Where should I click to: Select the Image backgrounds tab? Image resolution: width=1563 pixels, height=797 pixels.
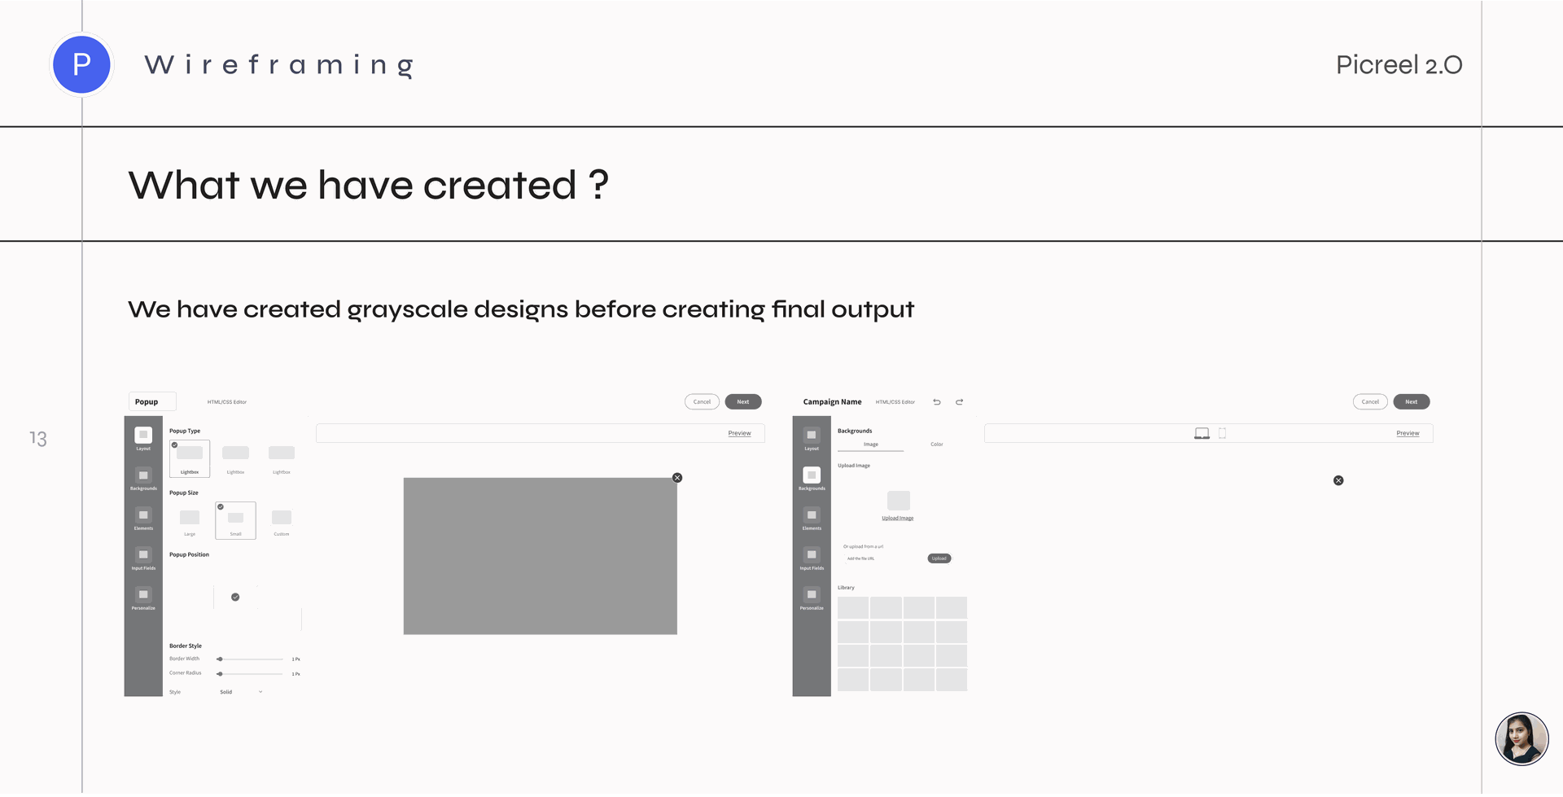coord(871,445)
